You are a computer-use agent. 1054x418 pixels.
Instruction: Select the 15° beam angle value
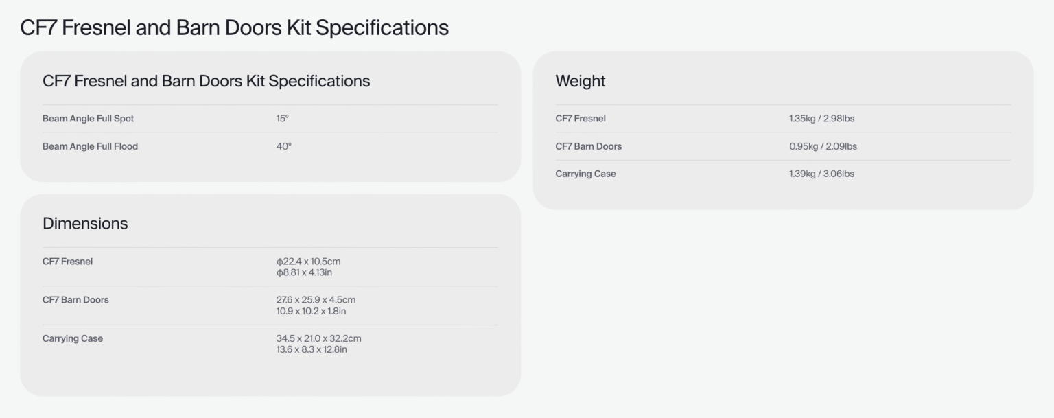(283, 119)
